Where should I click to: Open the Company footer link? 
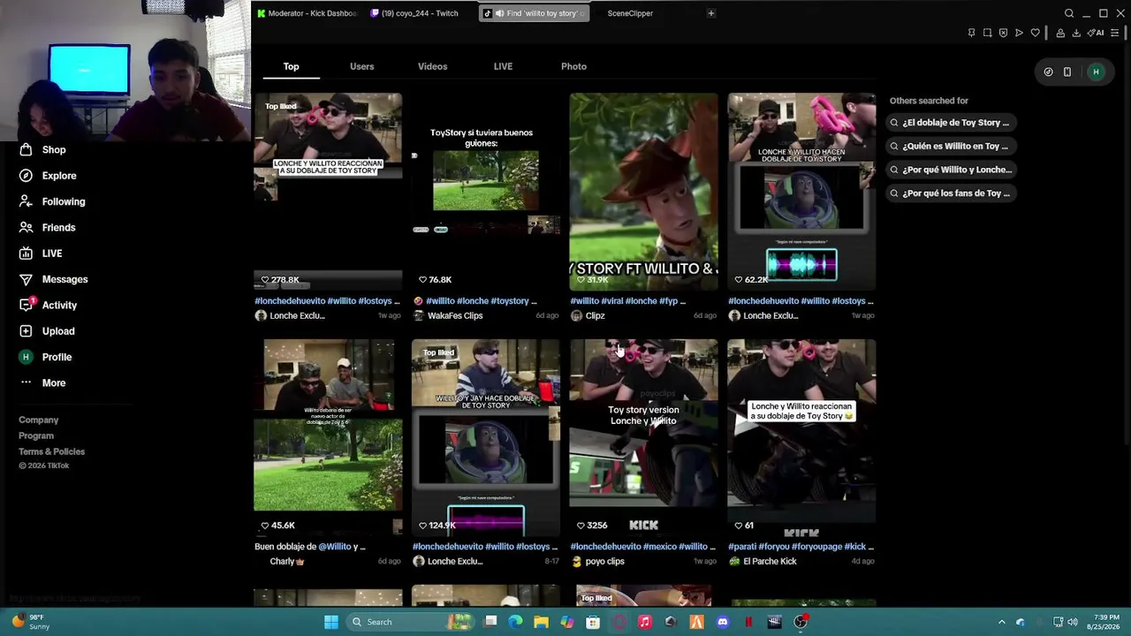(x=39, y=420)
